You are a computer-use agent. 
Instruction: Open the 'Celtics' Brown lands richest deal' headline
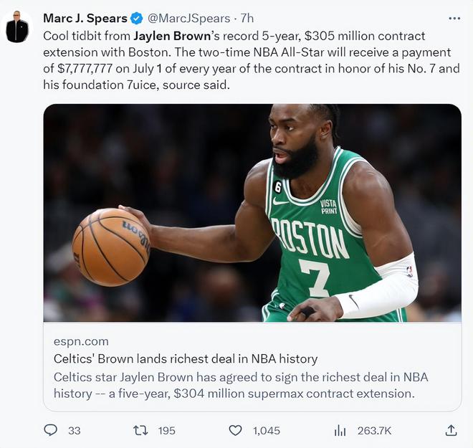tap(186, 359)
